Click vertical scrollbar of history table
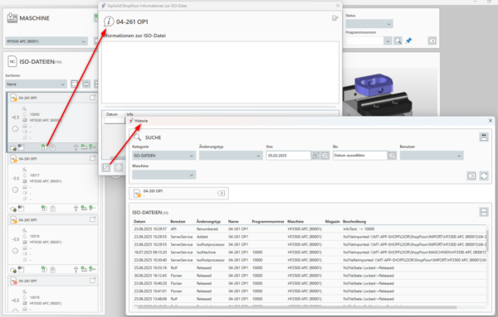Image resolution: width=498 pixels, height=317 pixels. click(488, 241)
